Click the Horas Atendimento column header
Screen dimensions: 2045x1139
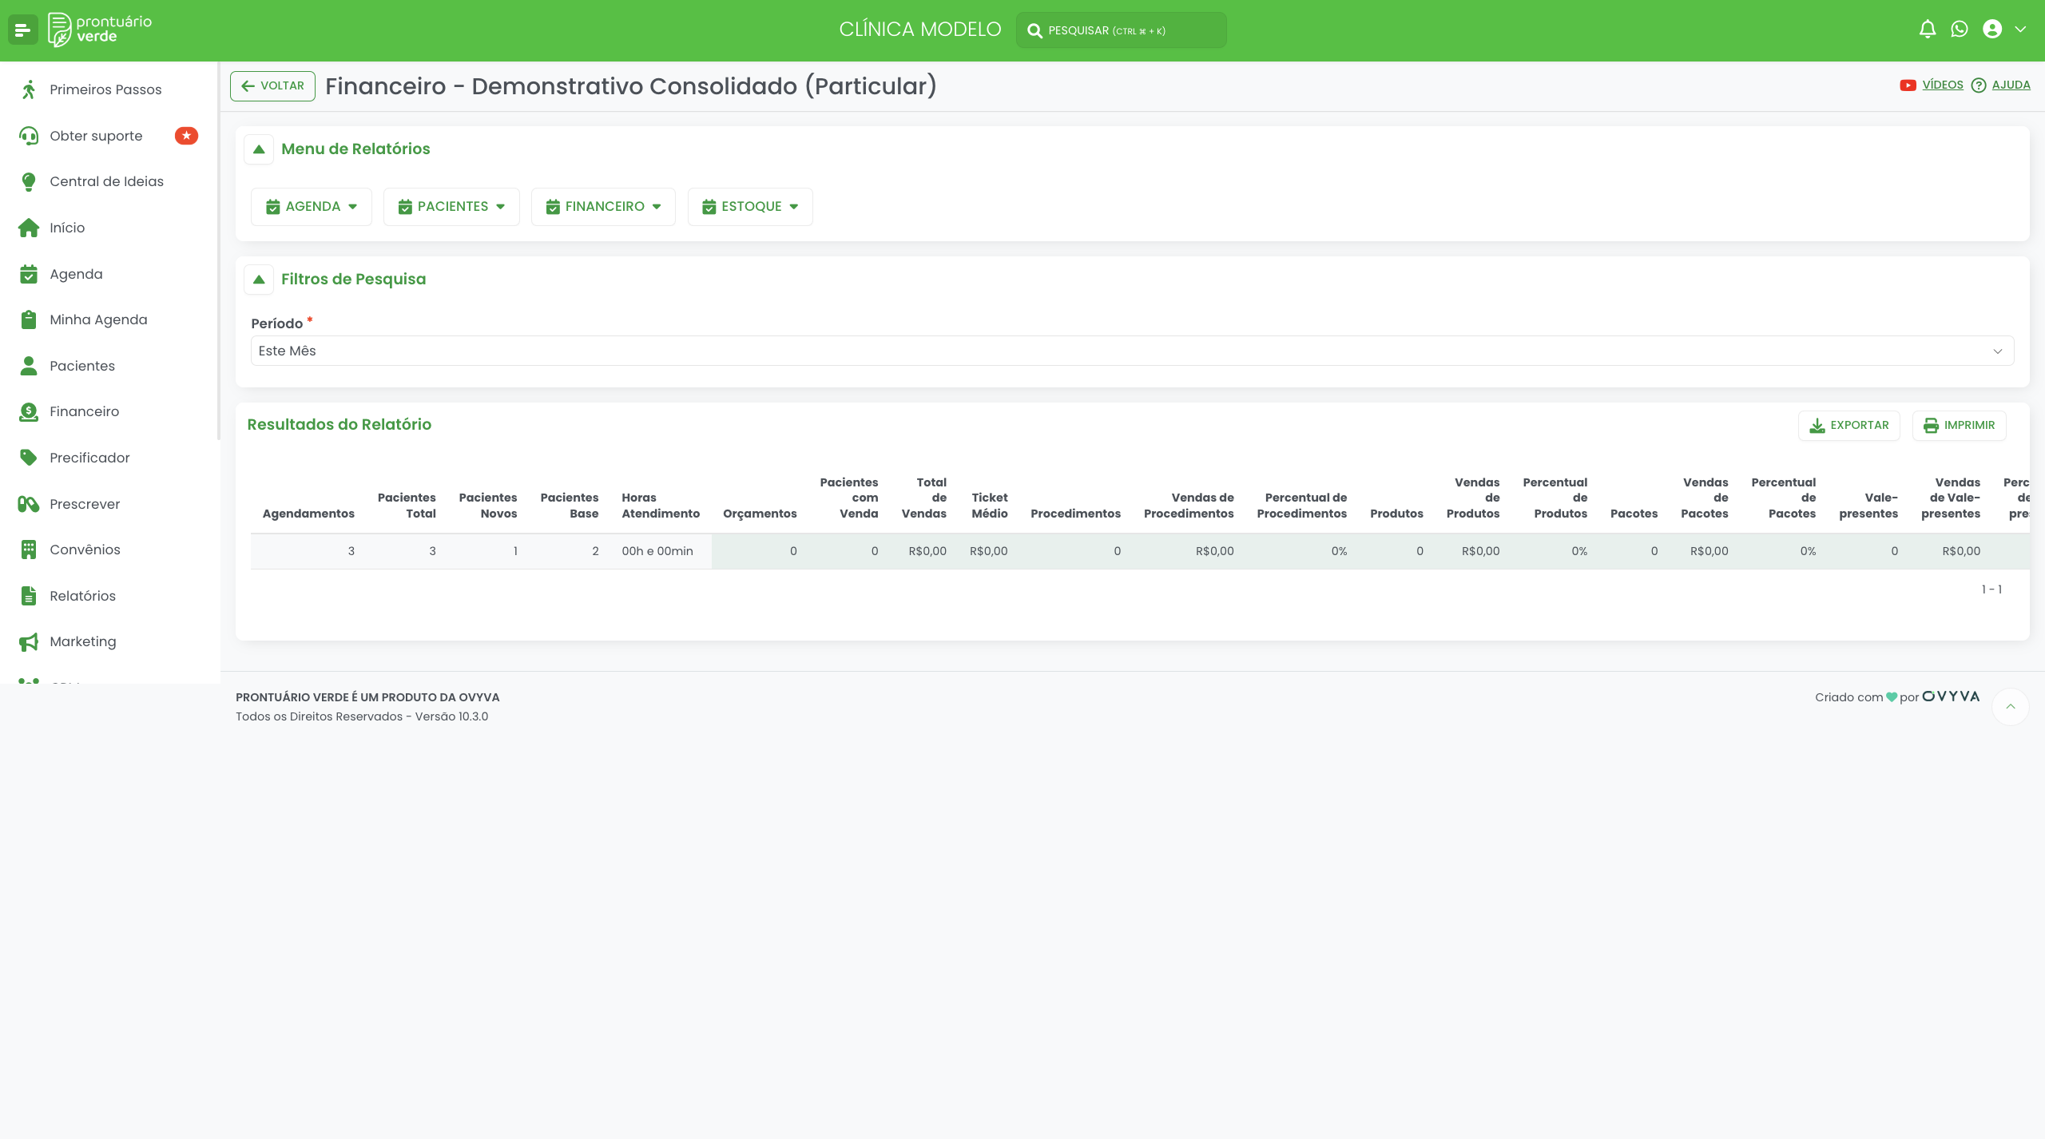(661, 506)
